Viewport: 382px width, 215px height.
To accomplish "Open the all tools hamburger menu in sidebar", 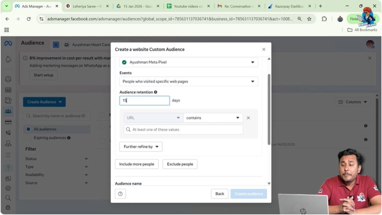I will [8, 155].
